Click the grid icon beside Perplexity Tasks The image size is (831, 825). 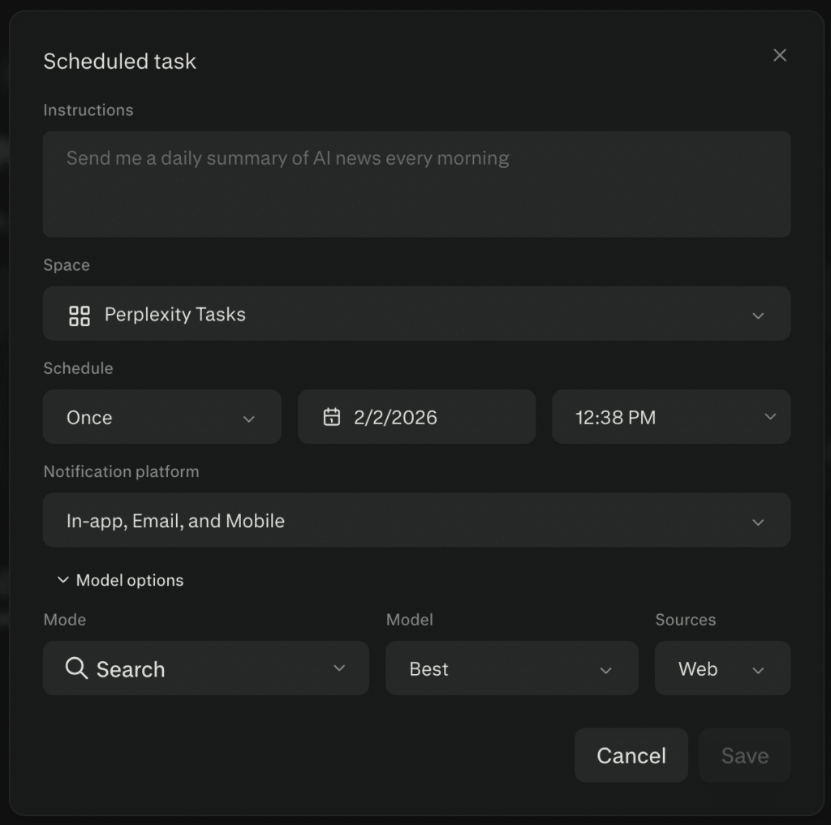[79, 315]
